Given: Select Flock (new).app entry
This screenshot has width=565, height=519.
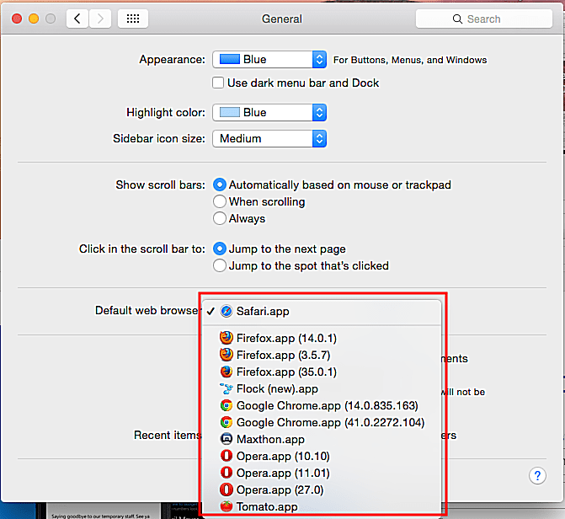Looking at the screenshot, I should point(322,388).
